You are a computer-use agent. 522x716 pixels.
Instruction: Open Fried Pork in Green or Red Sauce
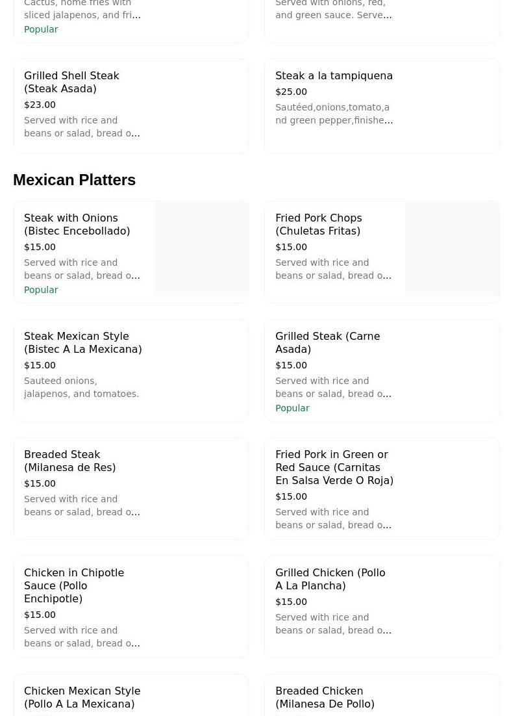tap(334, 468)
